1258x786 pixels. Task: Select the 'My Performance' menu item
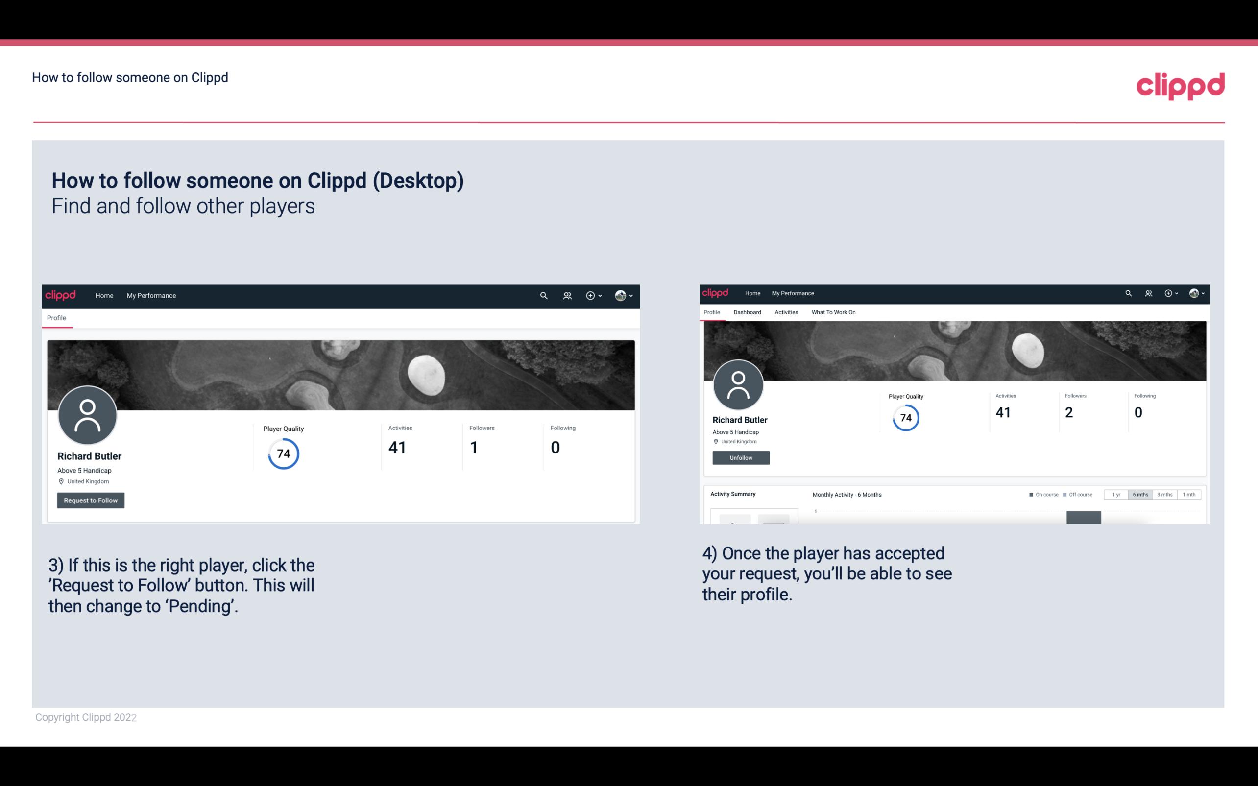pos(151,295)
